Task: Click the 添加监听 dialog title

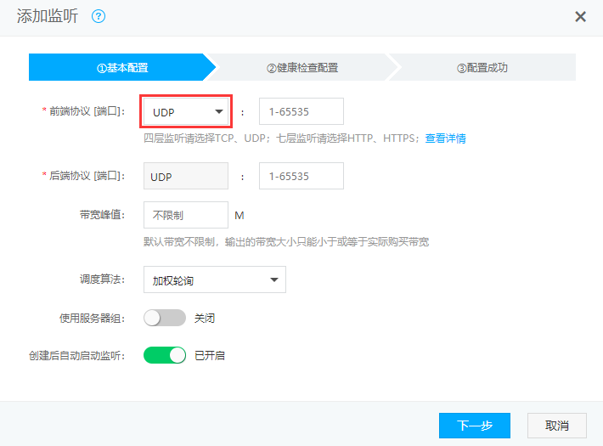Action: point(48,16)
